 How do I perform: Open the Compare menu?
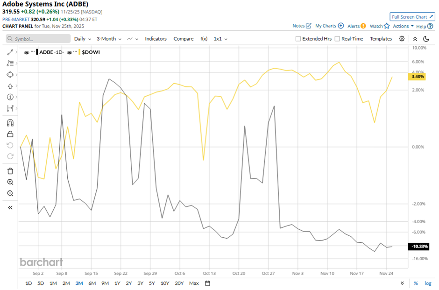click(x=184, y=39)
